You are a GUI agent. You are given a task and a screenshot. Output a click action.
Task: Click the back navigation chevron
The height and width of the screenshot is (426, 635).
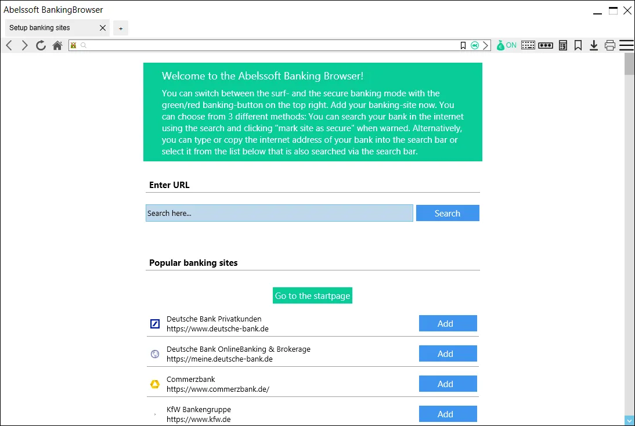pos(9,45)
